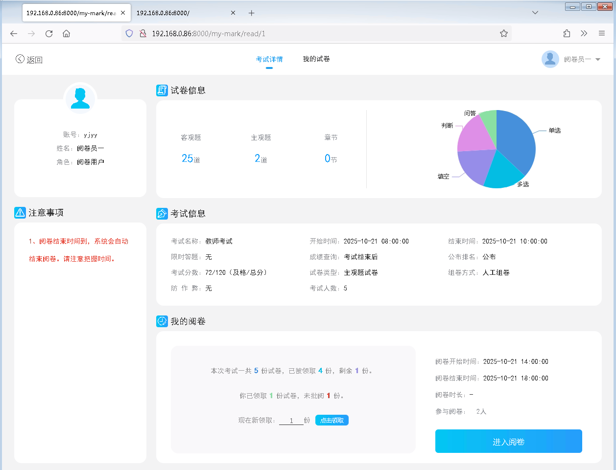Screen dimensions: 616x470
Task: Go to browser home page
Action: tap(67, 34)
